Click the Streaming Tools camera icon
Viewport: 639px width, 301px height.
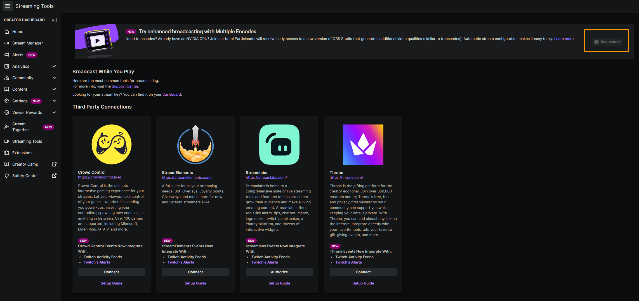[7, 141]
